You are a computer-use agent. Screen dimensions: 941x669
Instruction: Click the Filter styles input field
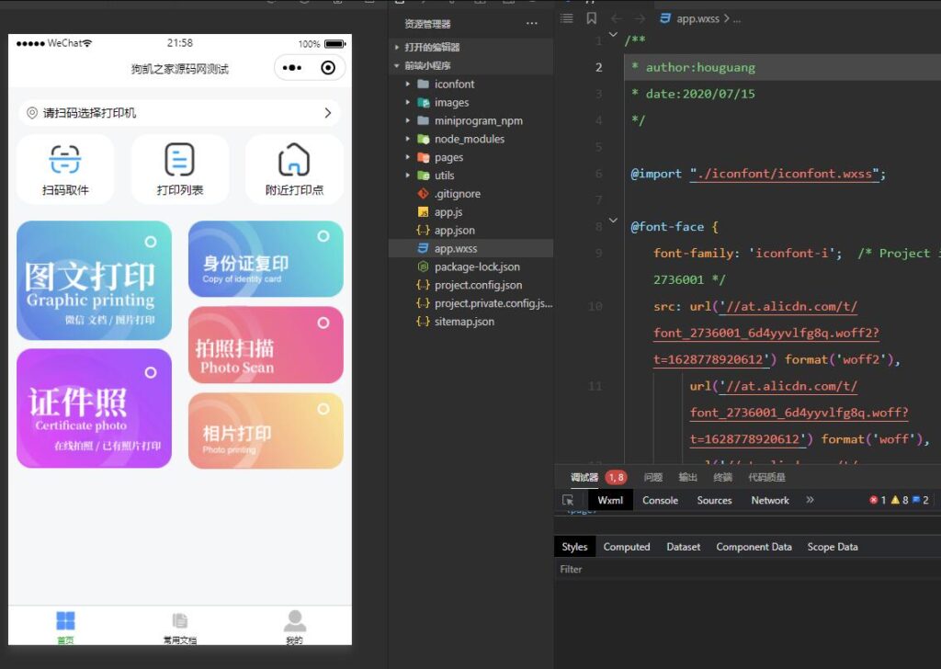735,569
